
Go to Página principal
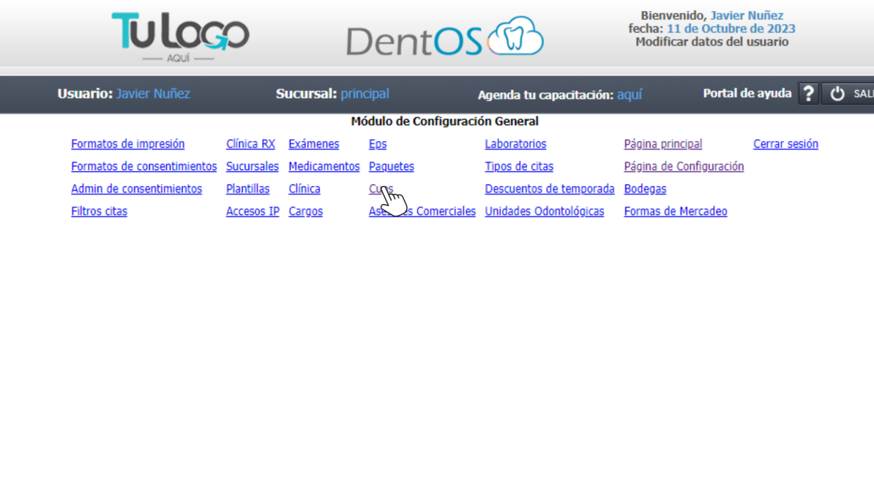(663, 144)
